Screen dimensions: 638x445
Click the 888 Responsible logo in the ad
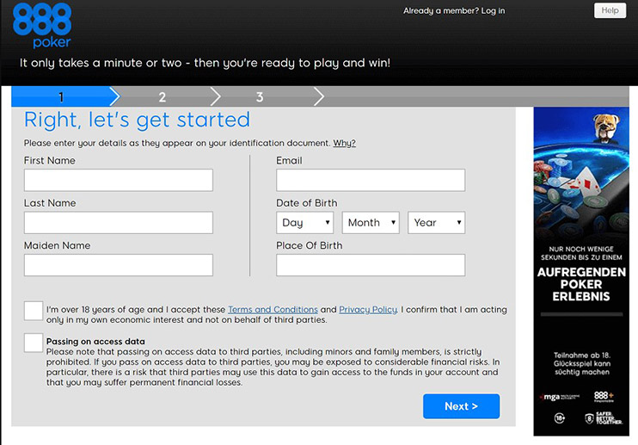604,397
